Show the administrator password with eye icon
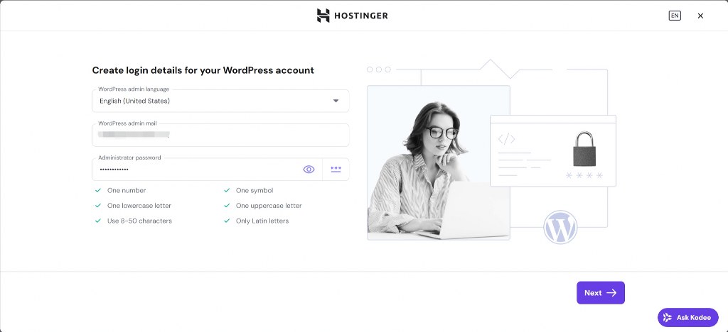The height and width of the screenshot is (332, 728). tap(309, 170)
